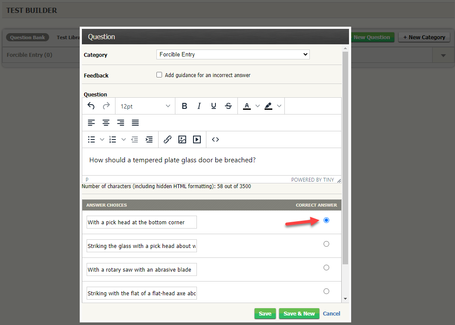Select center text alignment
This screenshot has height=325, width=455.
106,123
